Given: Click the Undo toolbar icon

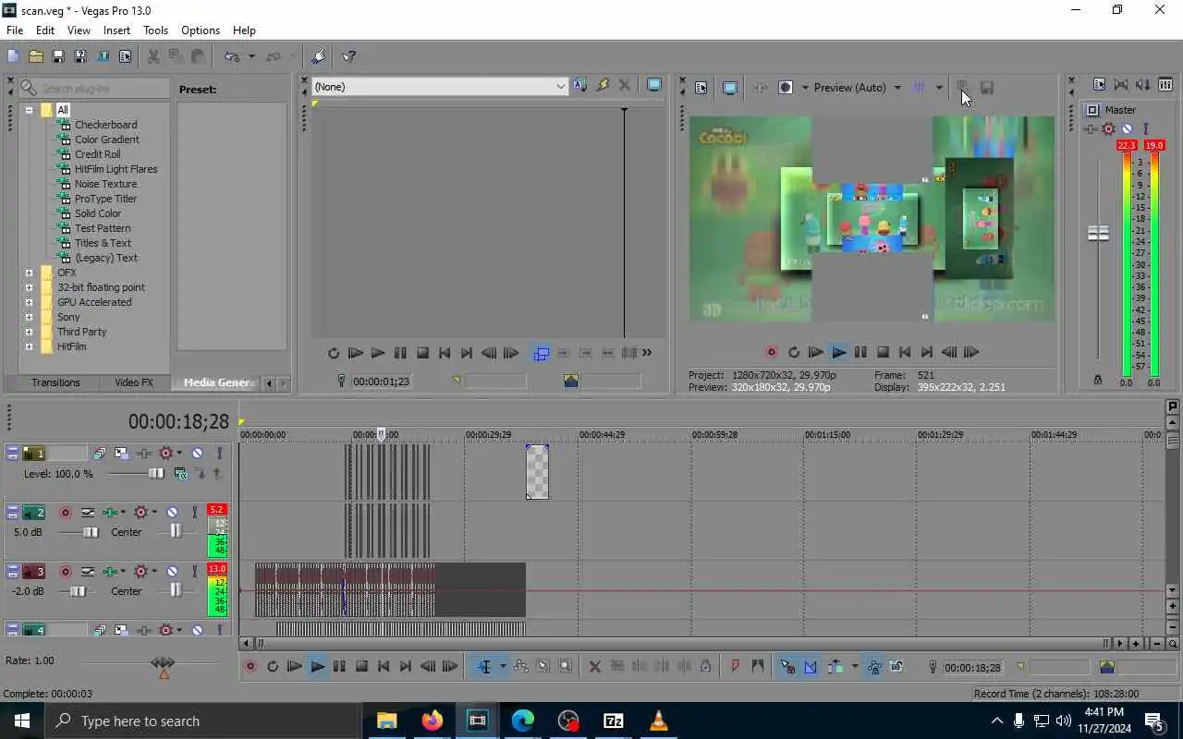Looking at the screenshot, I should click(x=232, y=56).
